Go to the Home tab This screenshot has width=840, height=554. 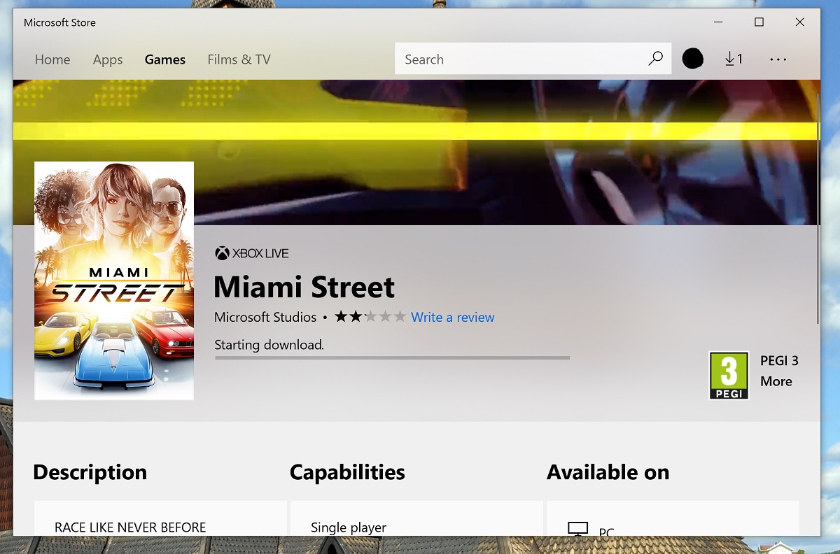[52, 59]
